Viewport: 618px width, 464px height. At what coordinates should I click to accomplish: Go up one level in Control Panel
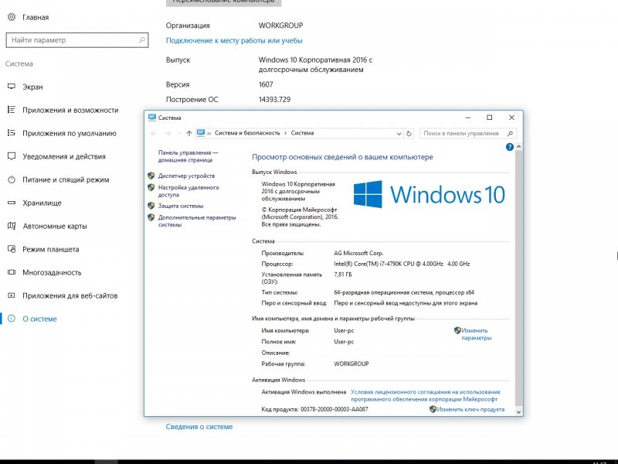(189, 133)
